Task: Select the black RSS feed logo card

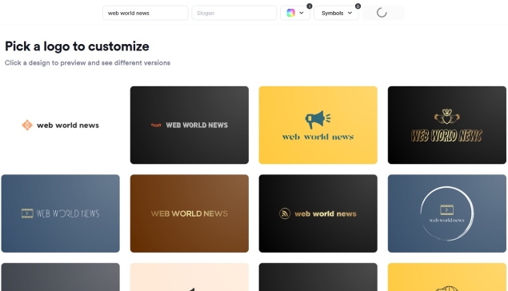Action: [318, 213]
